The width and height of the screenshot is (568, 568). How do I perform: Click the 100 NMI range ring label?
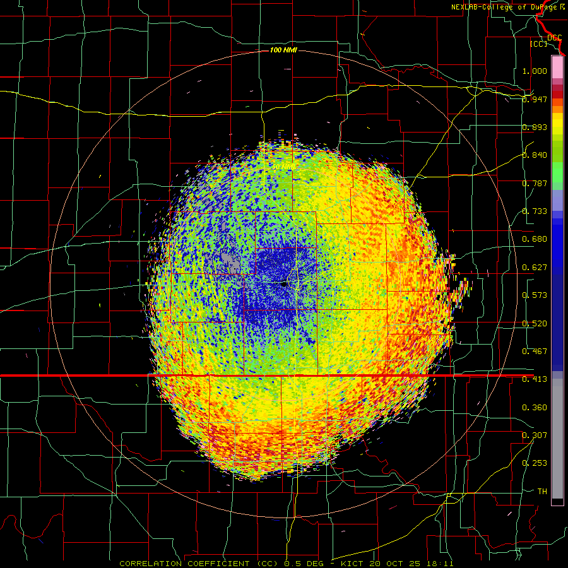(x=283, y=50)
